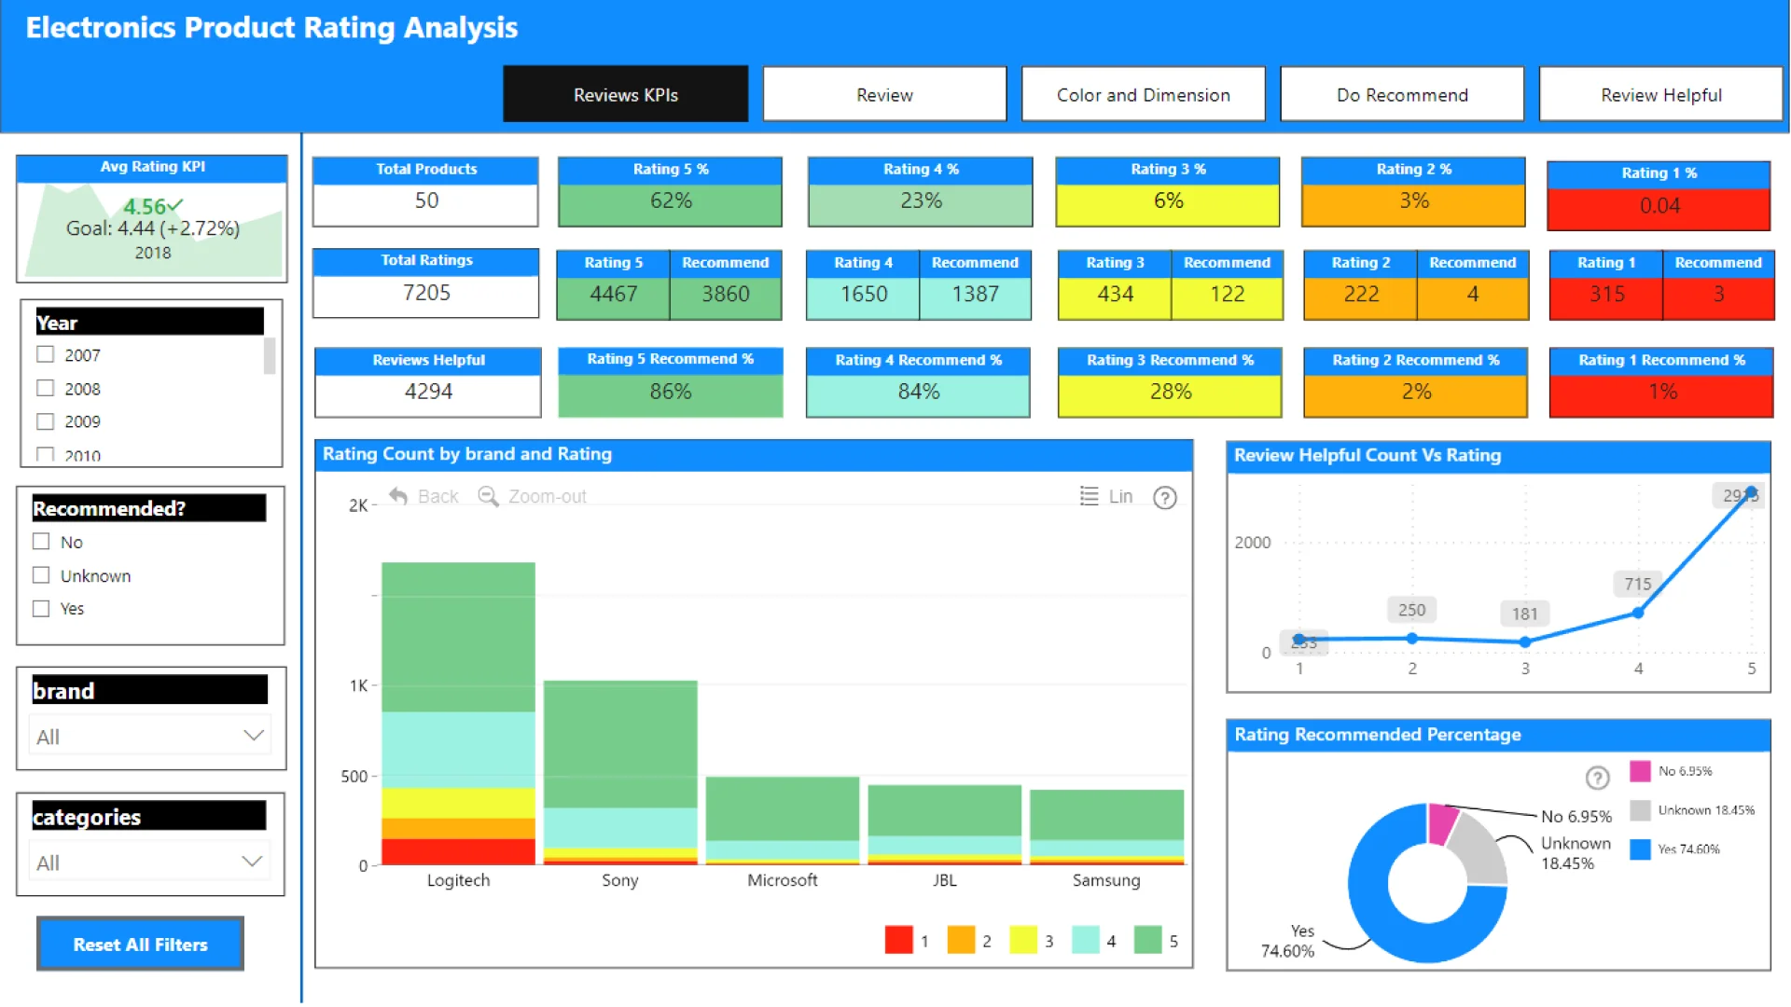This screenshot has width=1791, height=1007.
Task: Click the Zoom-out magnifier icon
Action: [x=488, y=496]
